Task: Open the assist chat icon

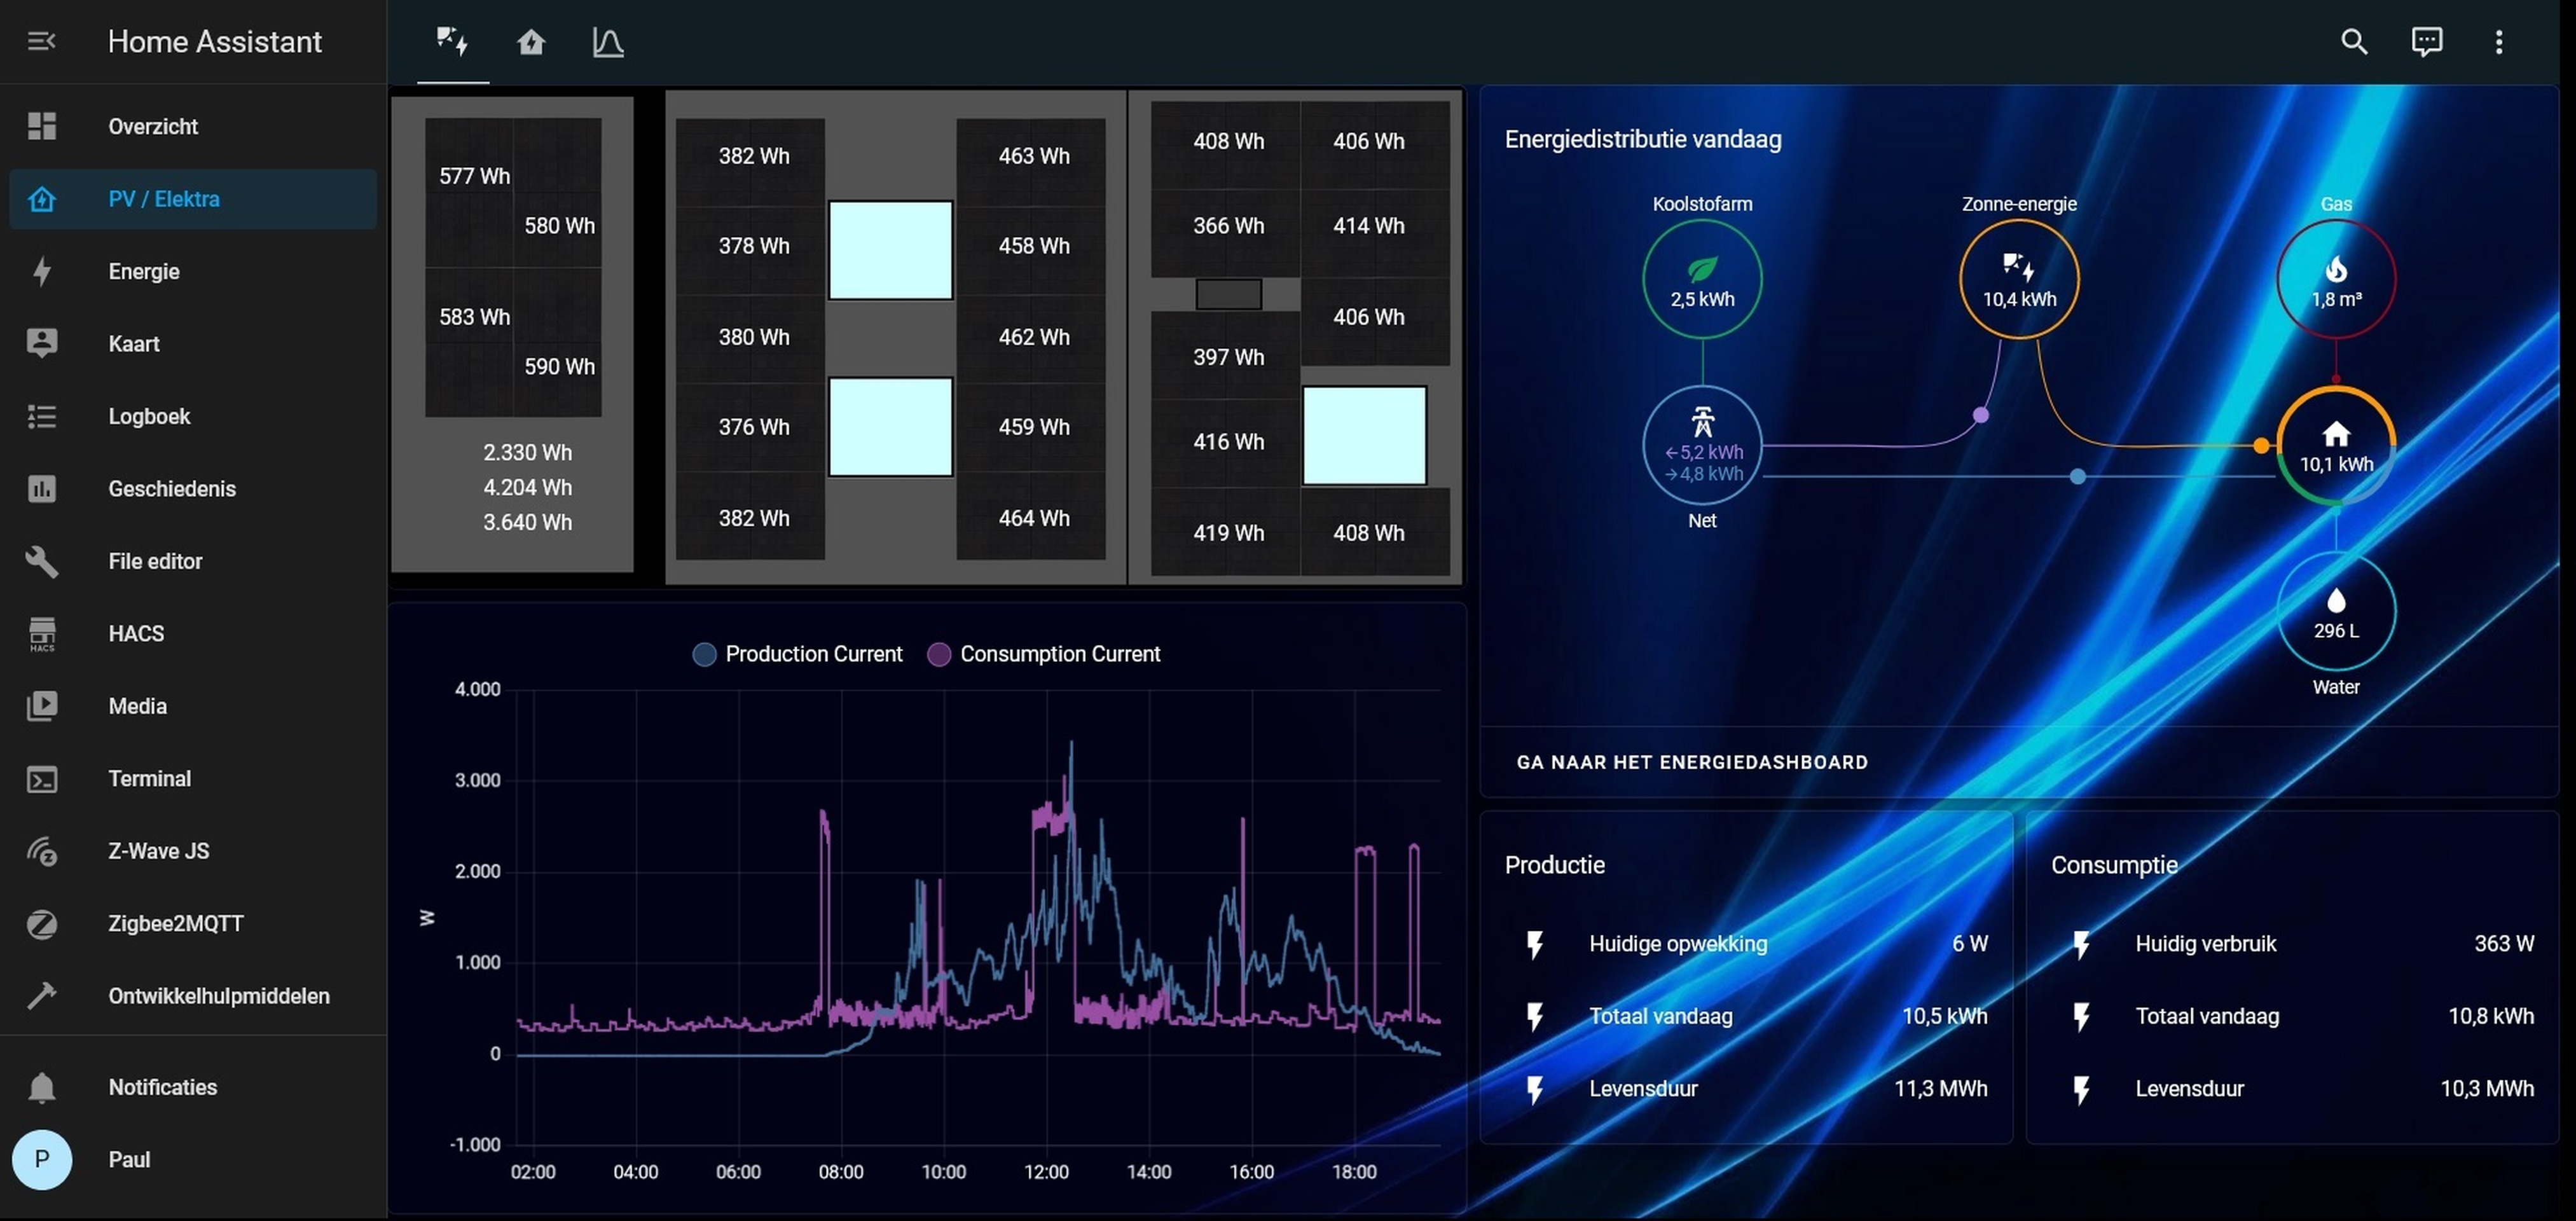Action: click(2426, 41)
